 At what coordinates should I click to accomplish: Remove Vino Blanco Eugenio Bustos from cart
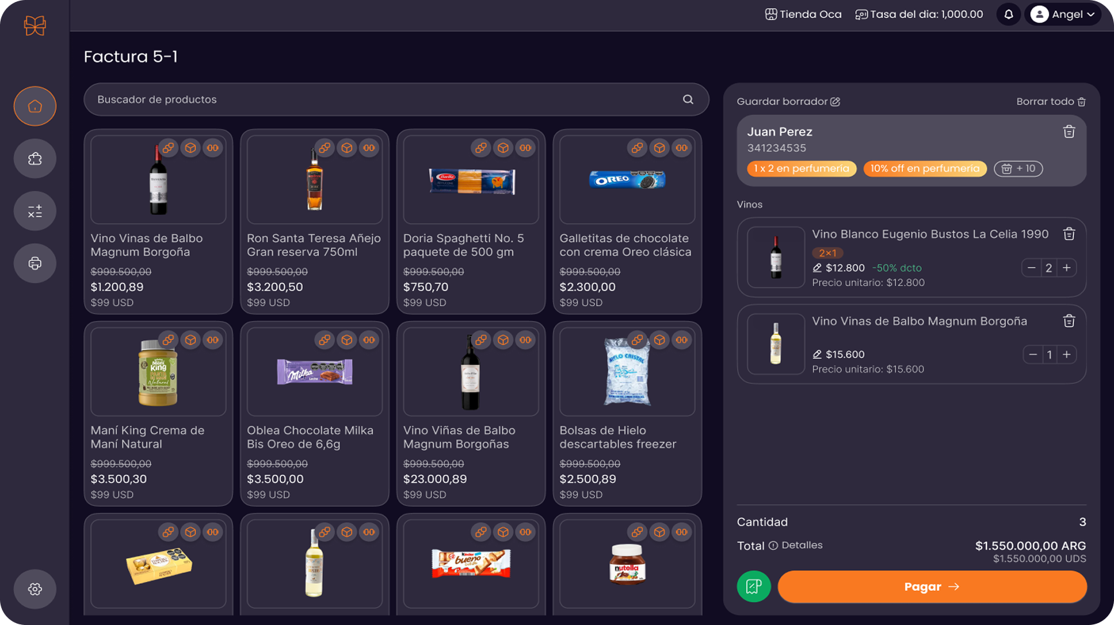point(1069,234)
